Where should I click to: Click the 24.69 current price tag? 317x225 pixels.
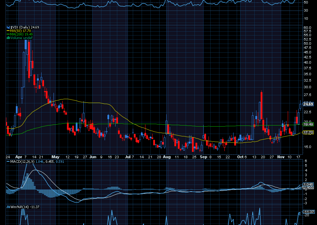pyautogui.click(x=308, y=104)
